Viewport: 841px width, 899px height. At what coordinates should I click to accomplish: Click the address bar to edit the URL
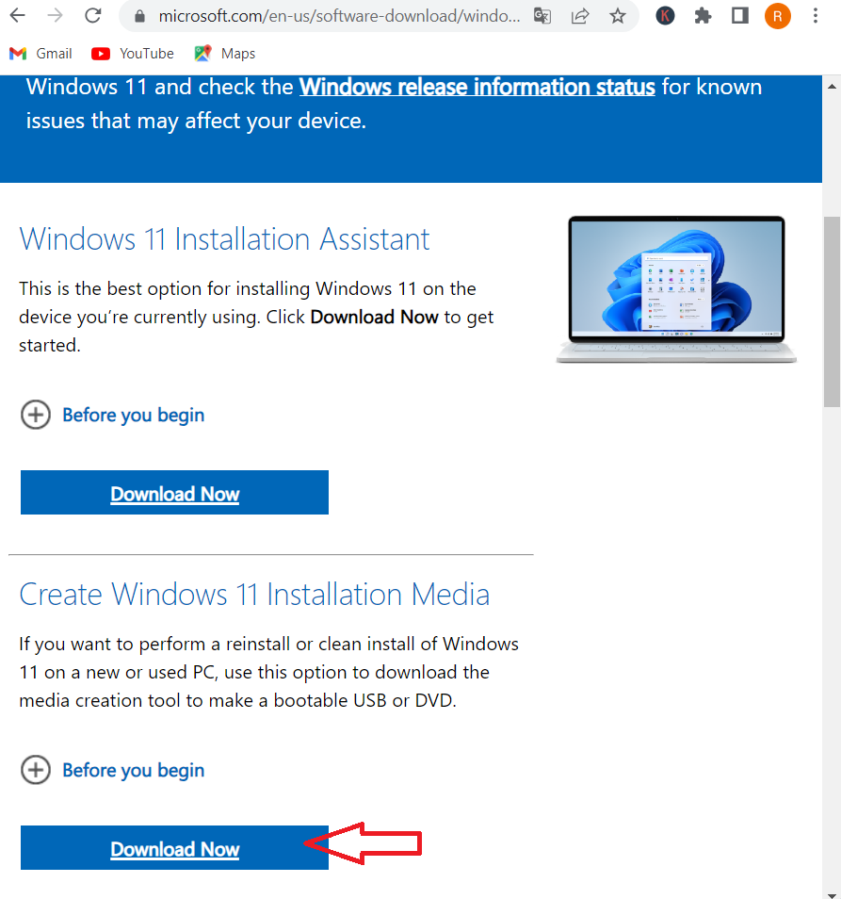coord(330,16)
